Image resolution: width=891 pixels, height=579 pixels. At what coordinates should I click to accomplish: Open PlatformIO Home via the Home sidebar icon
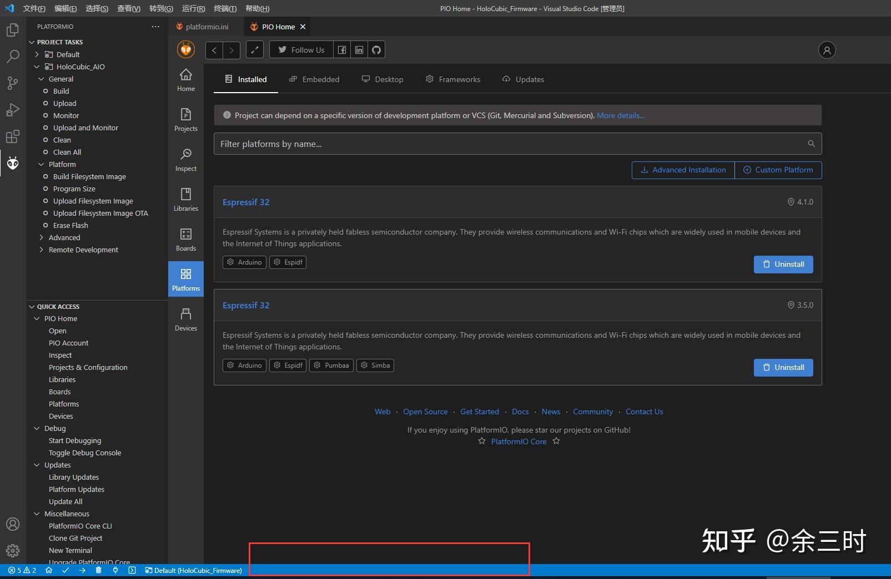[185, 78]
